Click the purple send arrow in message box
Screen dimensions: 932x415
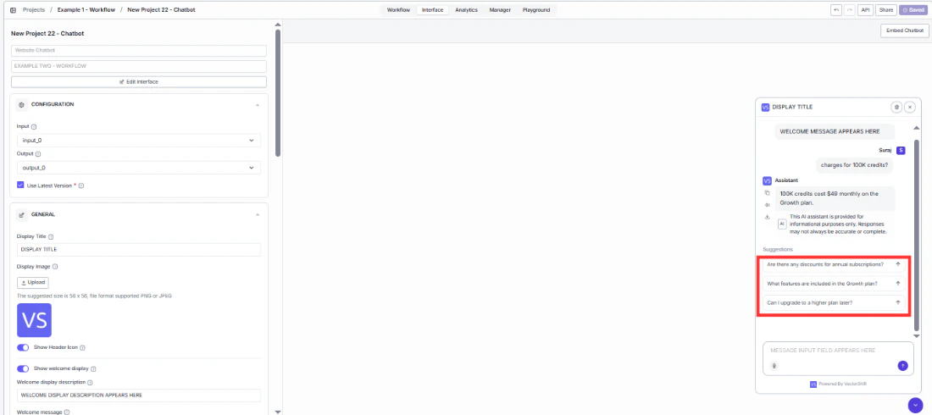[x=903, y=366]
